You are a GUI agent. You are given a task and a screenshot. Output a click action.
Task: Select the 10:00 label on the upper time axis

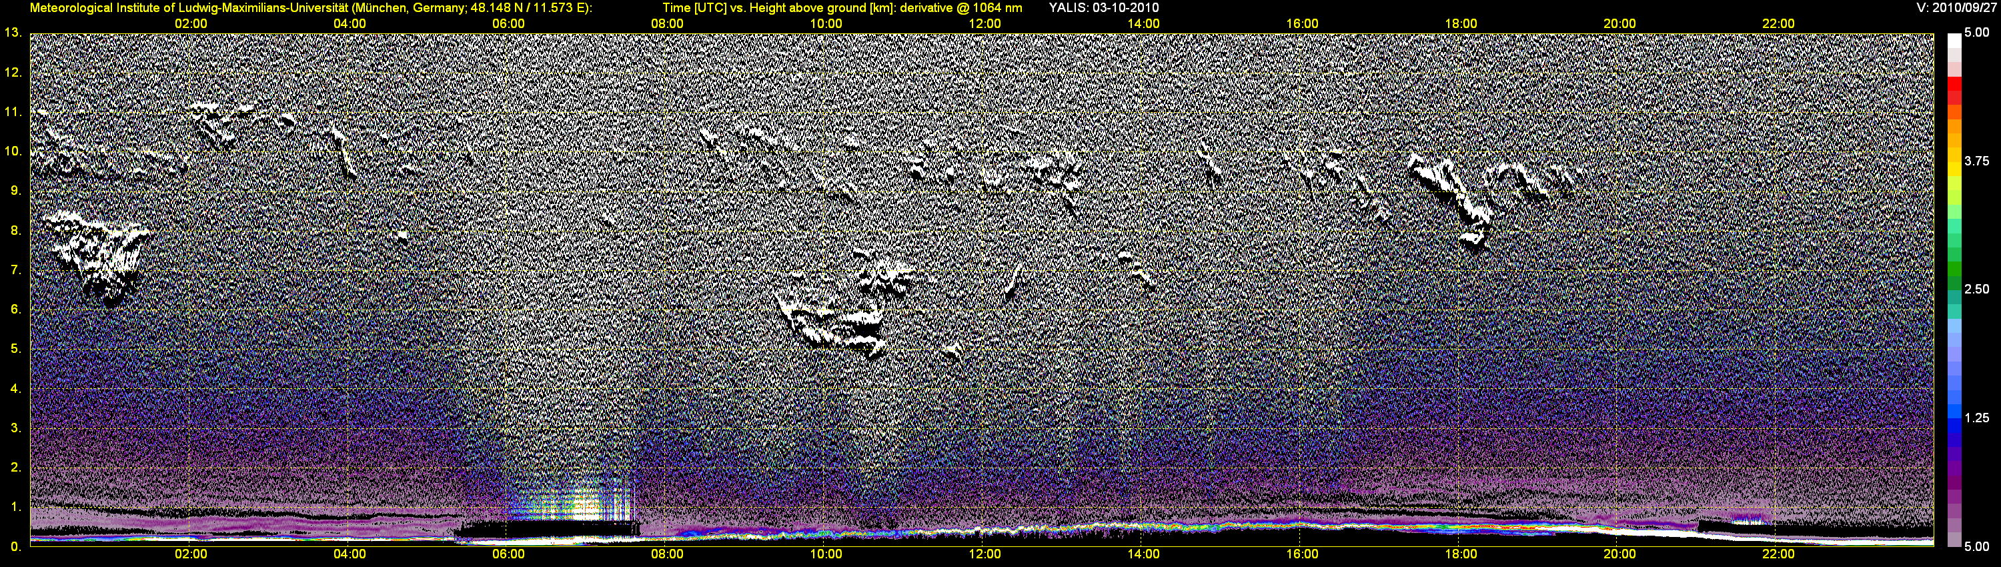(x=826, y=24)
